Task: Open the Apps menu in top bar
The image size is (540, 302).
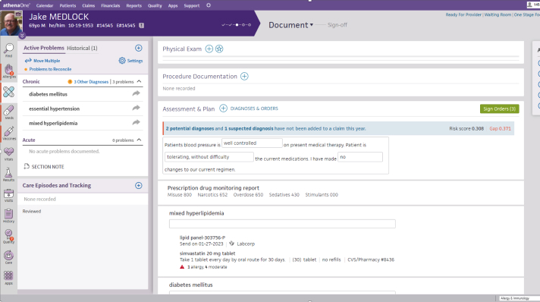Action: [x=173, y=5]
